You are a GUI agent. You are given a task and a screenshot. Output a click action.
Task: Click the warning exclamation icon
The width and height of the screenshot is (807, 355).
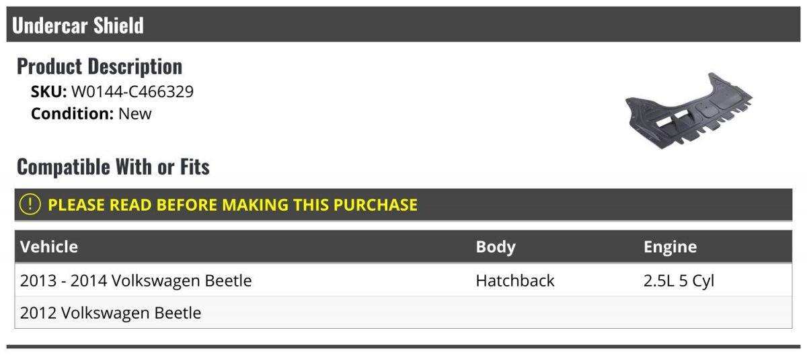tap(30, 204)
